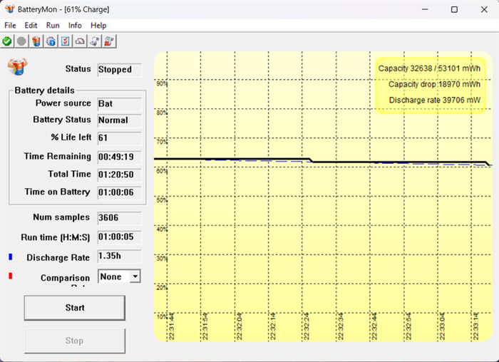Viewport: 499px width, 362px height.
Task: Click the 10% axis label on chart
Action: [162, 316]
